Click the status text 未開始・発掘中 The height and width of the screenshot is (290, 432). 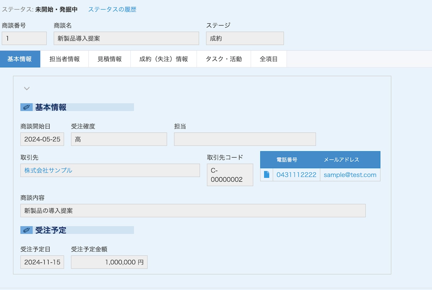point(56,10)
